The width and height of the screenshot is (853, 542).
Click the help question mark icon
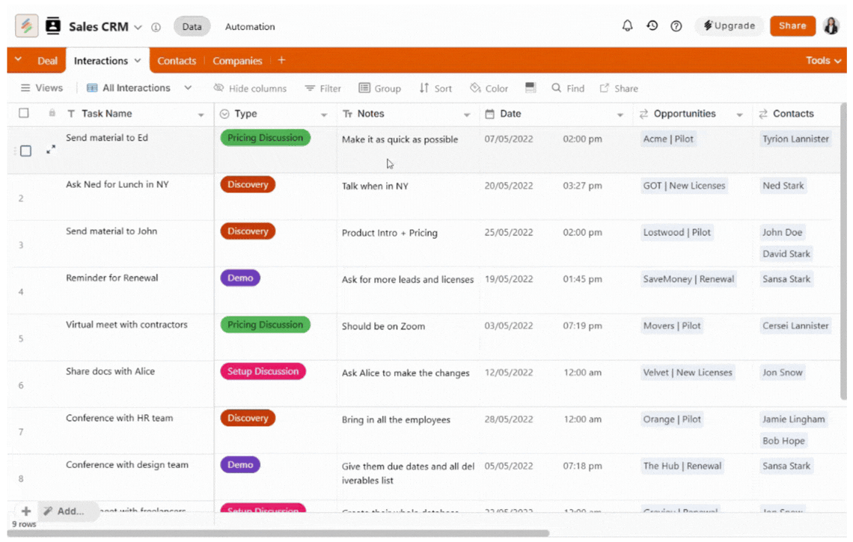pyautogui.click(x=676, y=26)
